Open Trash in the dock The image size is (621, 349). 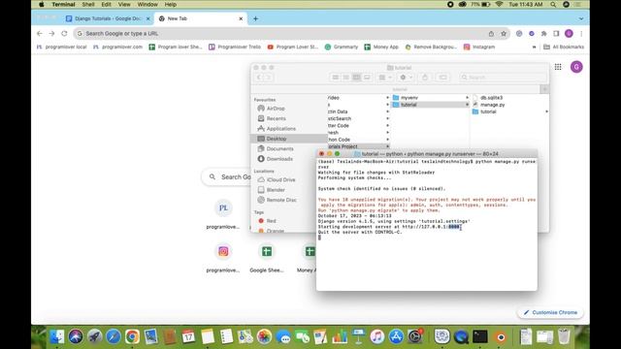pyautogui.click(x=564, y=336)
